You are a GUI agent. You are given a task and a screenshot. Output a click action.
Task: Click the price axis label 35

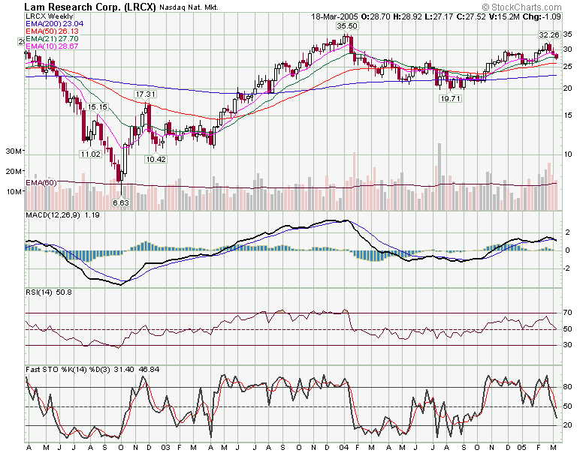(x=567, y=34)
